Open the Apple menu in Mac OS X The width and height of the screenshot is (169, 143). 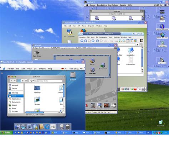[x=4, y=69]
